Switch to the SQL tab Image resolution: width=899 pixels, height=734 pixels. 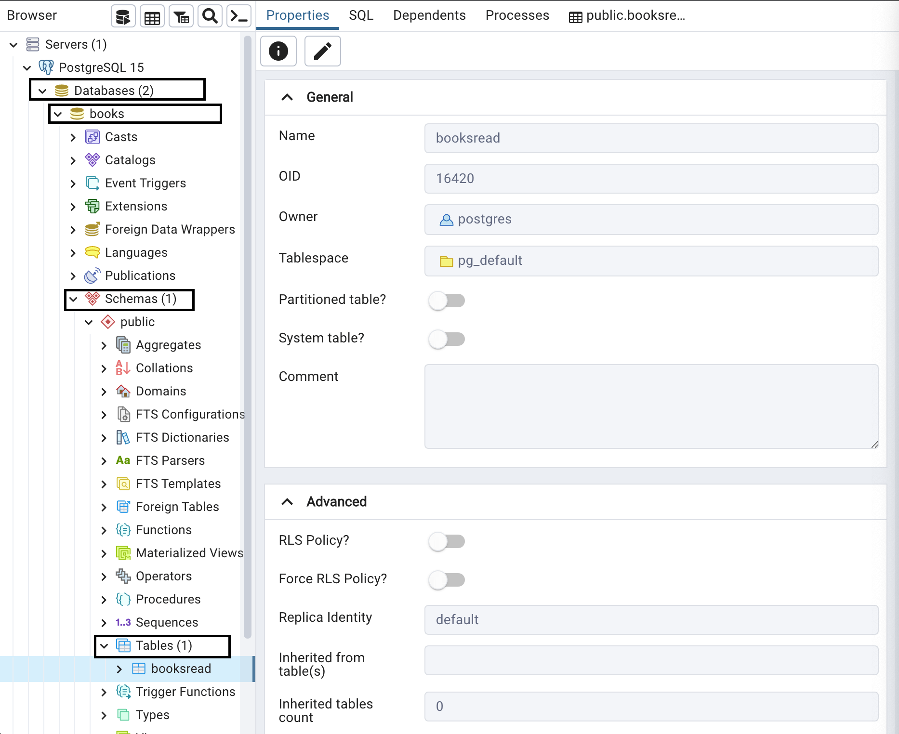(x=361, y=15)
